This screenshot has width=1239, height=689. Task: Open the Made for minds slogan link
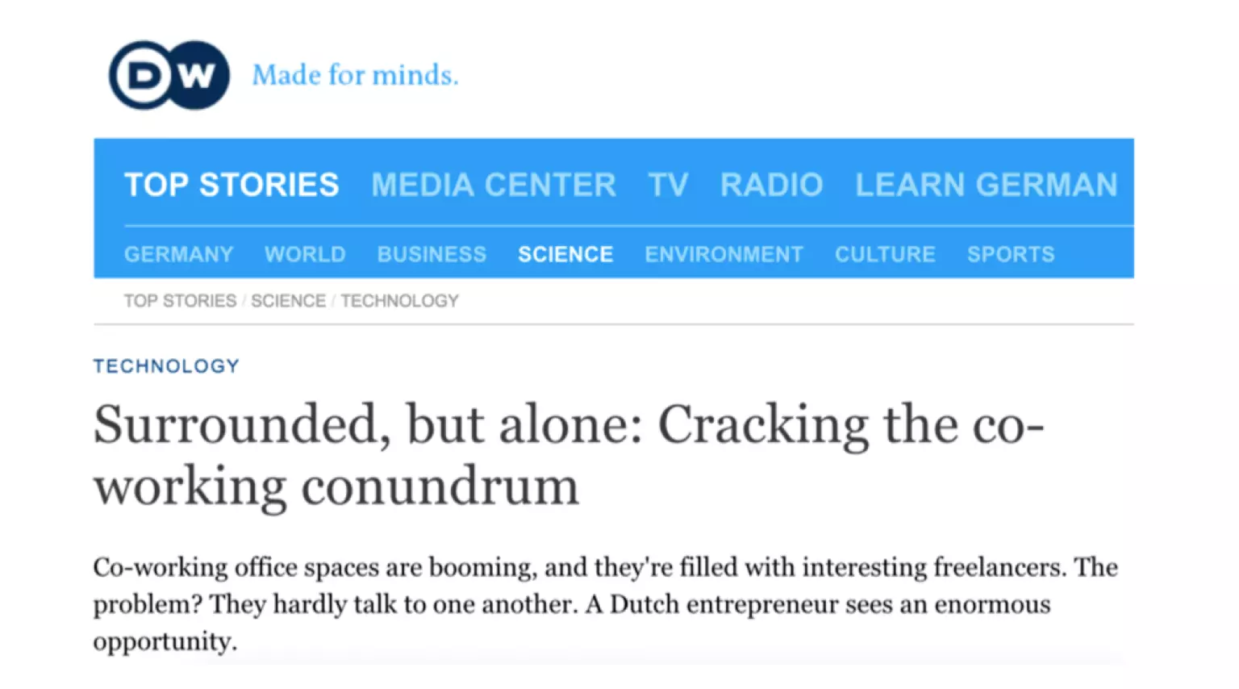tap(355, 75)
